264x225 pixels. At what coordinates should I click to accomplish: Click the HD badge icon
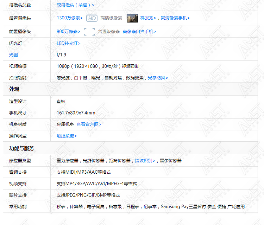tap(92, 18)
